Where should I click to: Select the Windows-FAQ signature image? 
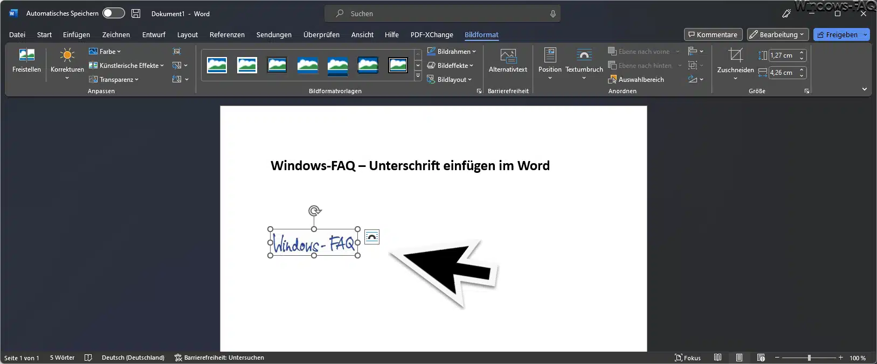point(314,243)
